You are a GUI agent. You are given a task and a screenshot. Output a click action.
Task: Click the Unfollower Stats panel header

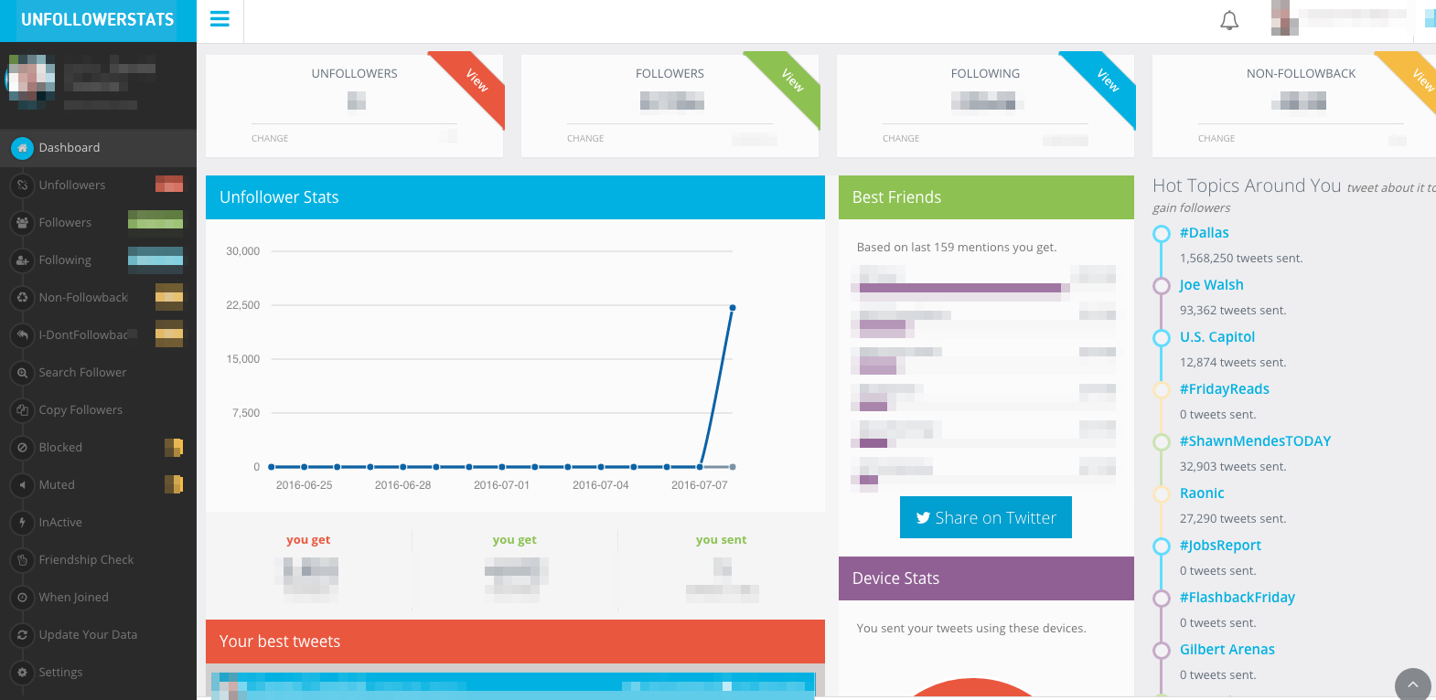[x=515, y=197]
